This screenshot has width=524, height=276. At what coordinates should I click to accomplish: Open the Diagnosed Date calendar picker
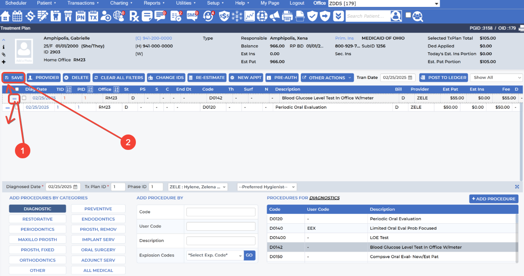tap(76, 187)
